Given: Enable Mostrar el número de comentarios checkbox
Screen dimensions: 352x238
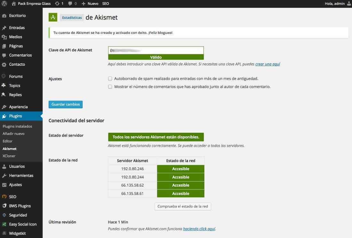Looking at the screenshot, I should pyautogui.click(x=110, y=87).
